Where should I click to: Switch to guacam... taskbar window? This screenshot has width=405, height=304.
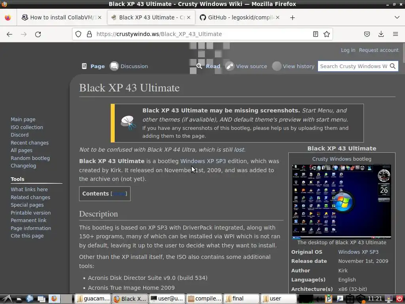point(93,299)
